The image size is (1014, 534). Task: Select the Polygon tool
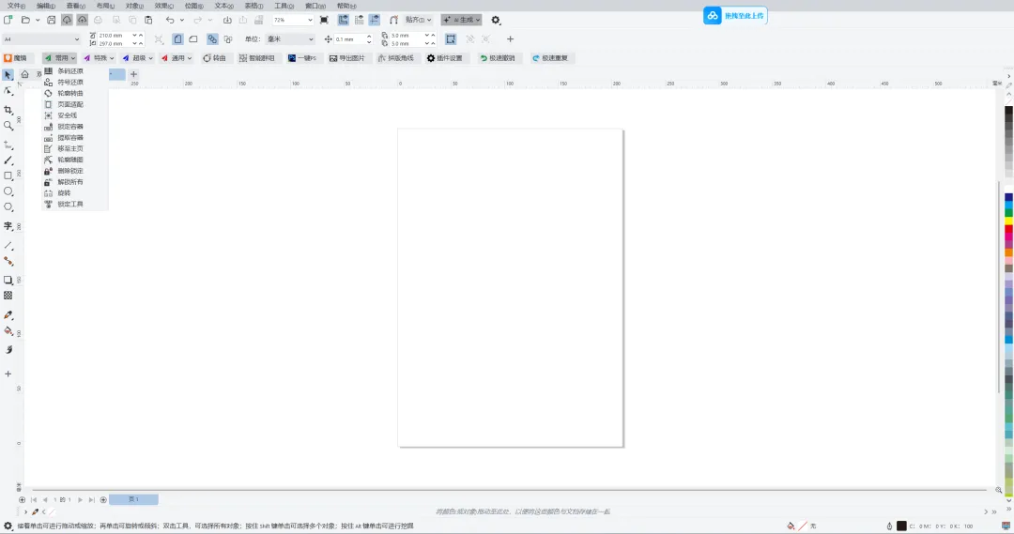pyautogui.click(x=8, y=206)
